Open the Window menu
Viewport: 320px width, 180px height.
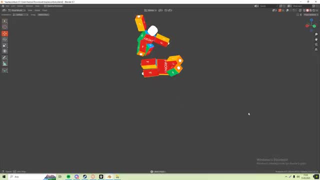[29, 6]
